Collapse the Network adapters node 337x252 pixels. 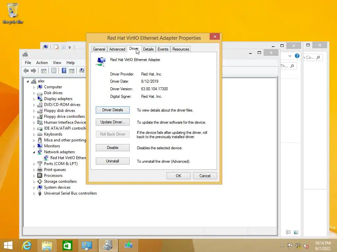(34, 152)
